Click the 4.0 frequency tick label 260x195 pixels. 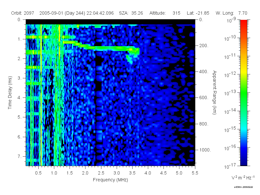coord(148,173)
